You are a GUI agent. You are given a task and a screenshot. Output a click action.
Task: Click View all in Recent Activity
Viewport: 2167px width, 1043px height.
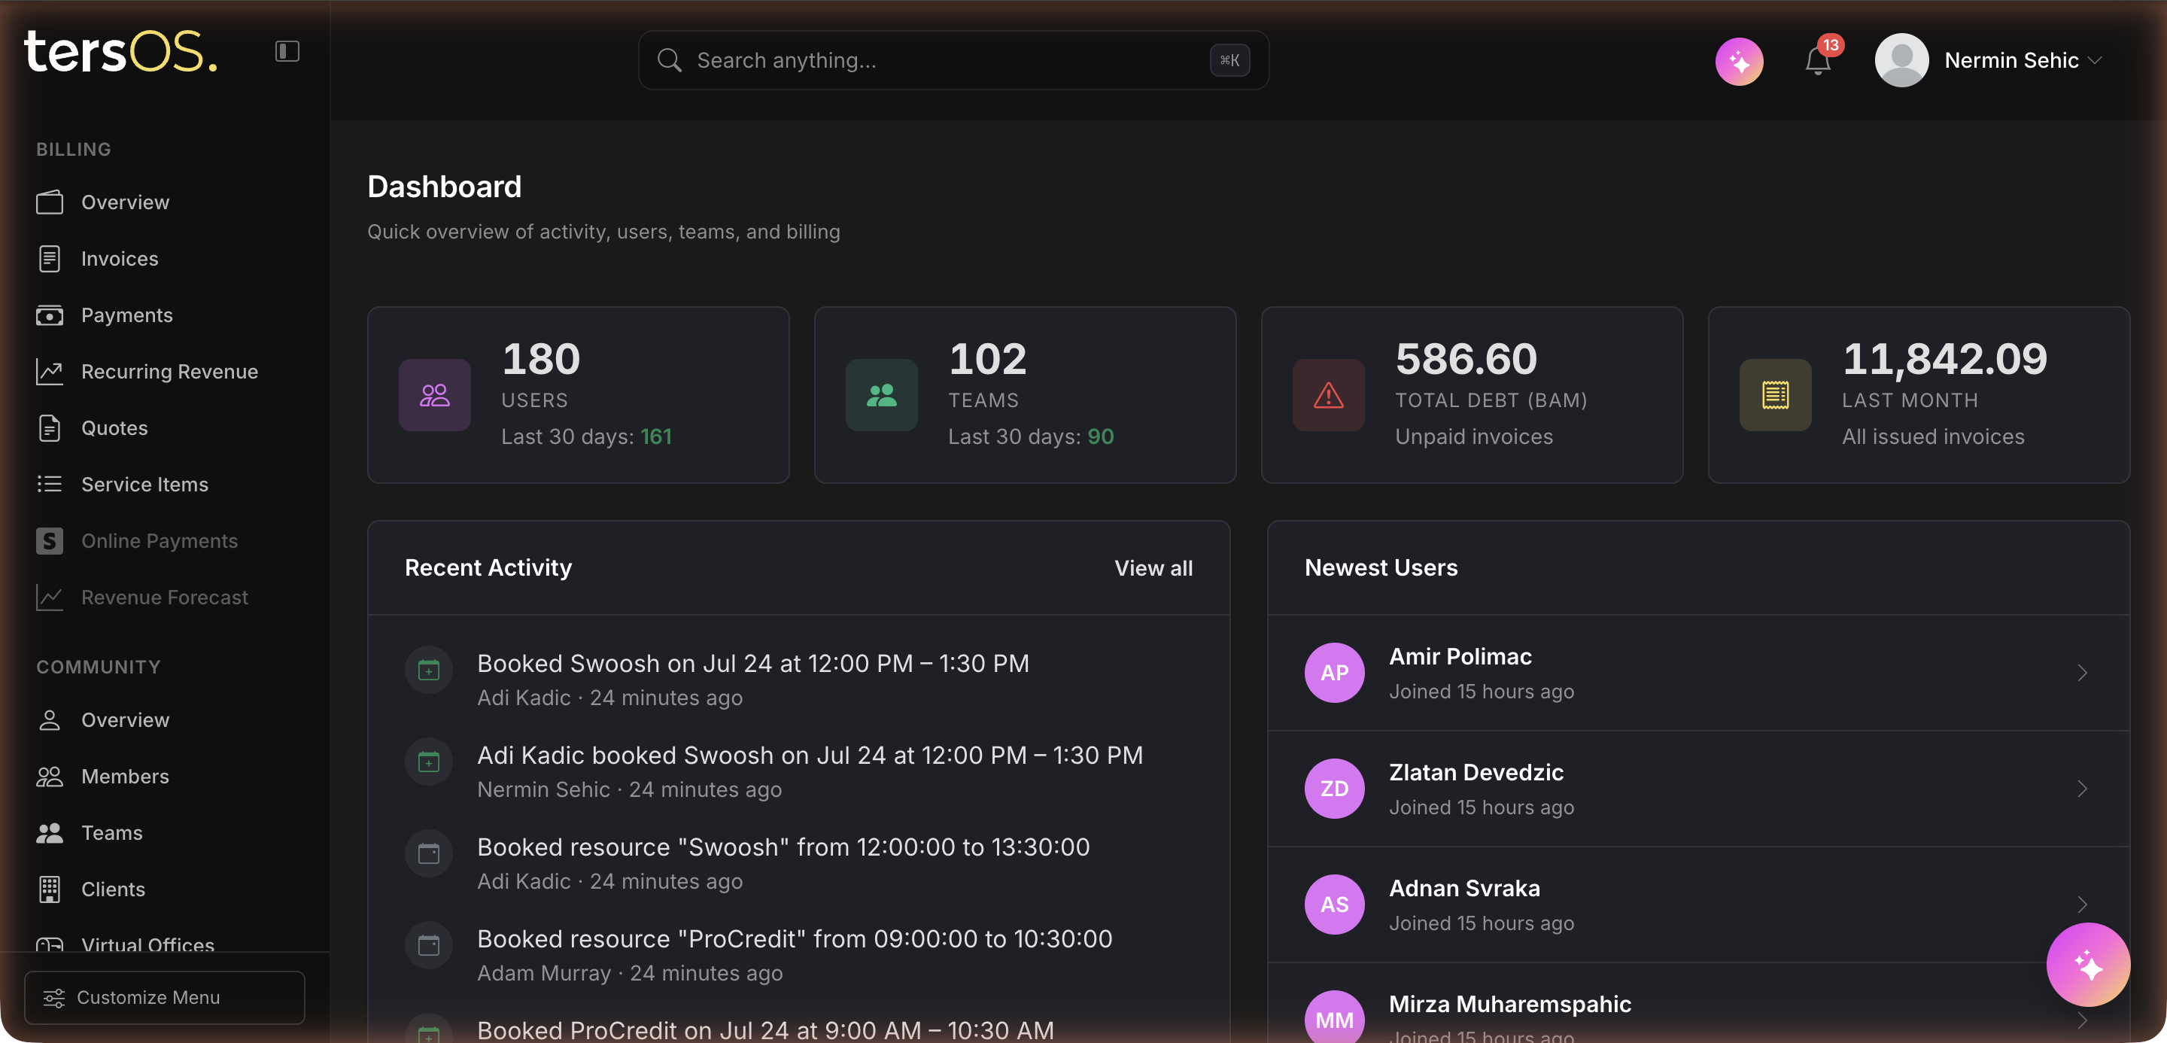[1153, 567]
